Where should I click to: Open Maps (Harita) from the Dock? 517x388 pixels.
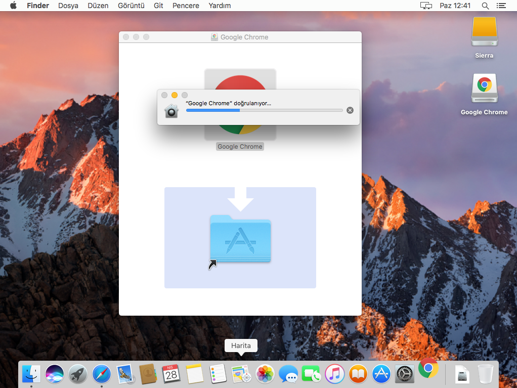coord(241,374)
